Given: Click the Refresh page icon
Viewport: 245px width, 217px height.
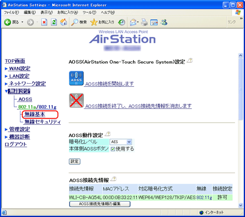Looking at the screenshot, I should point(54,22).
